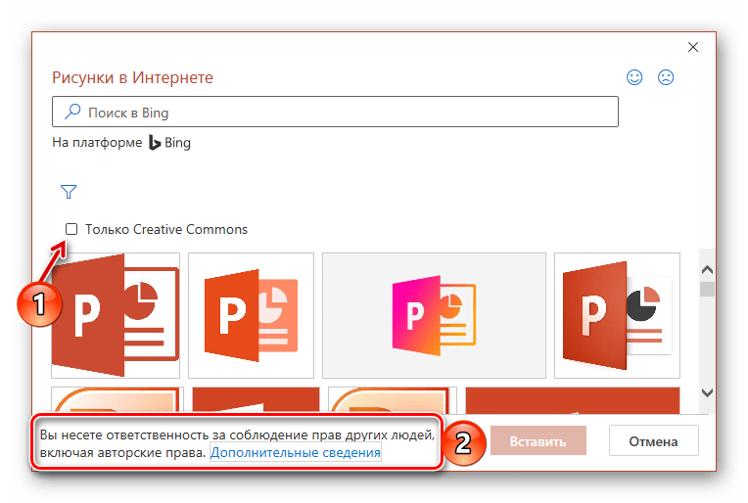748x503 pixels.
Task: Close the online pictures dialog
Action: tap(693, 47)
